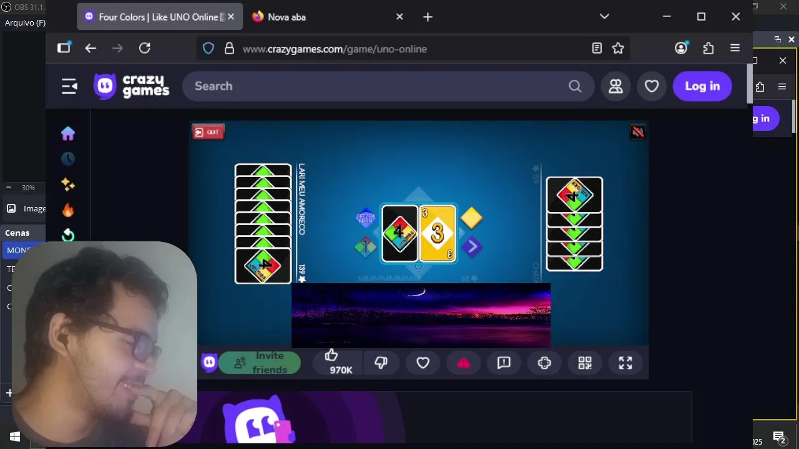Open the tracking protection shield icon
The height and width of the screenshot is (449, 799).
point(208,48)
